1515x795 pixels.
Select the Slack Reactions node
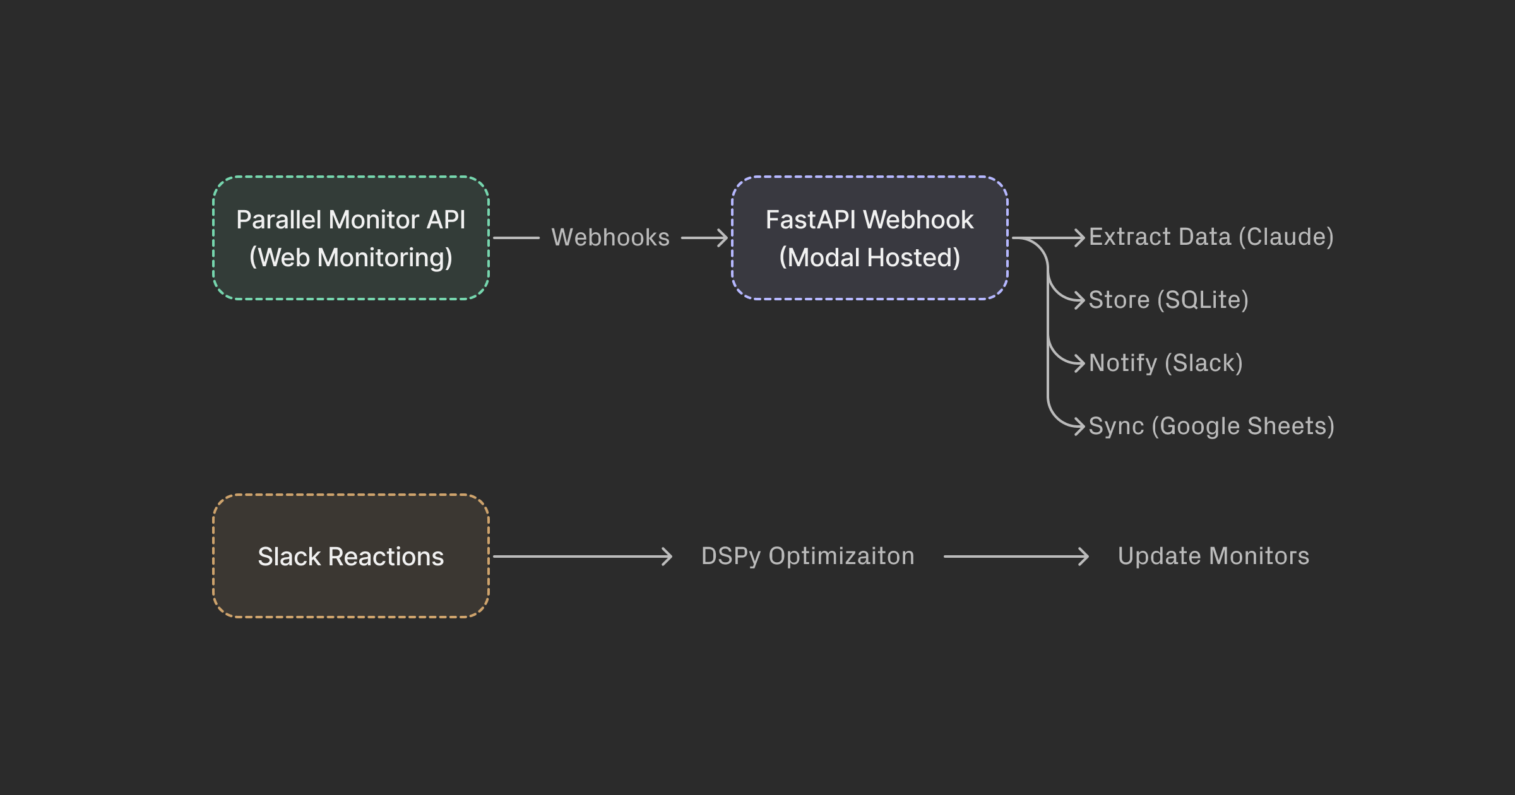[352, 556]
